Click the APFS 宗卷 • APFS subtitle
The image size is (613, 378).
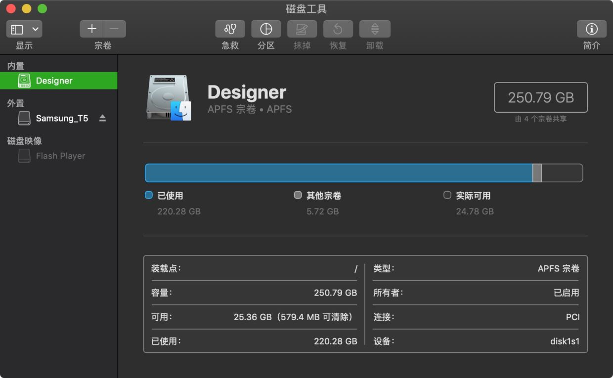(250, 109)
